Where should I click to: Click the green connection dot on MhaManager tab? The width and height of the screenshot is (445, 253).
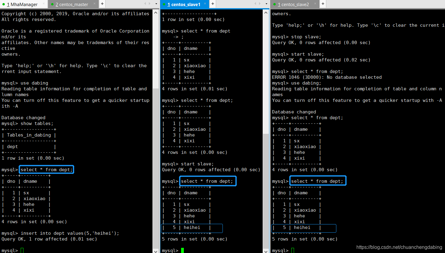(4, 4)
